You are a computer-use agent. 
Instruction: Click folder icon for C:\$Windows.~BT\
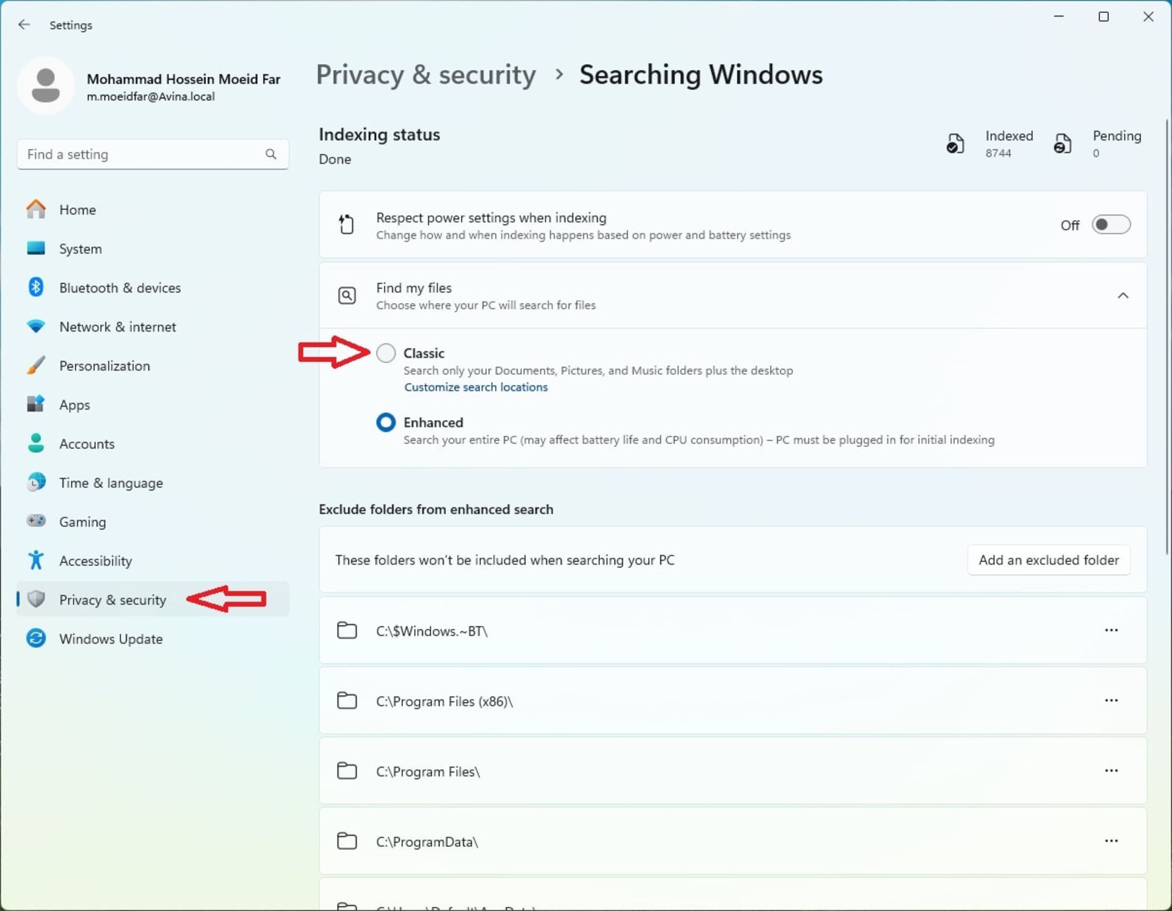click(347, 630)
